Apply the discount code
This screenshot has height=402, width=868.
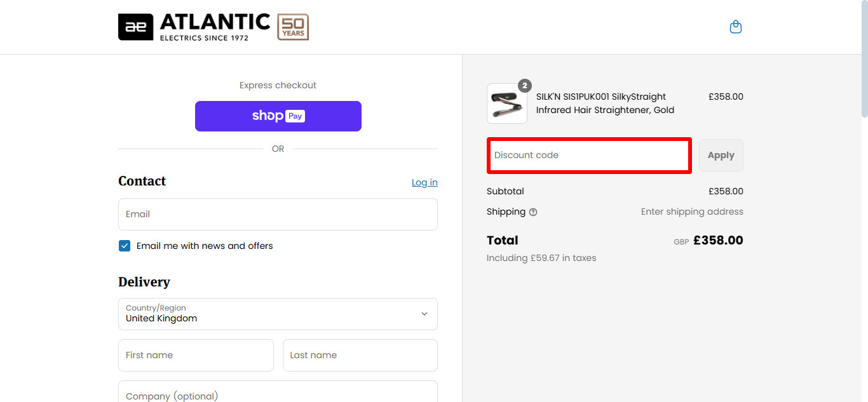721,155
